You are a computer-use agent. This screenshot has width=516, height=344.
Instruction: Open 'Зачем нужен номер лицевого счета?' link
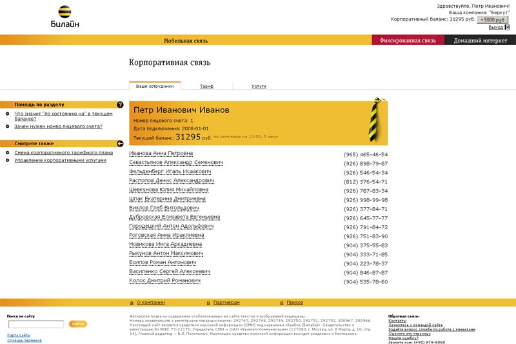click(58, 126)
